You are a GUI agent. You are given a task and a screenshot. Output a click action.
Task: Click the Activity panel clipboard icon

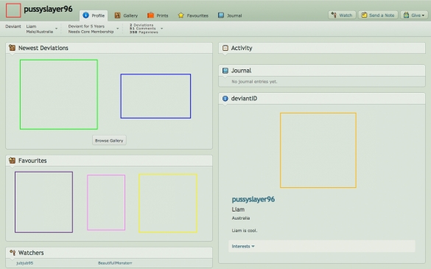[x=225, y=48]
